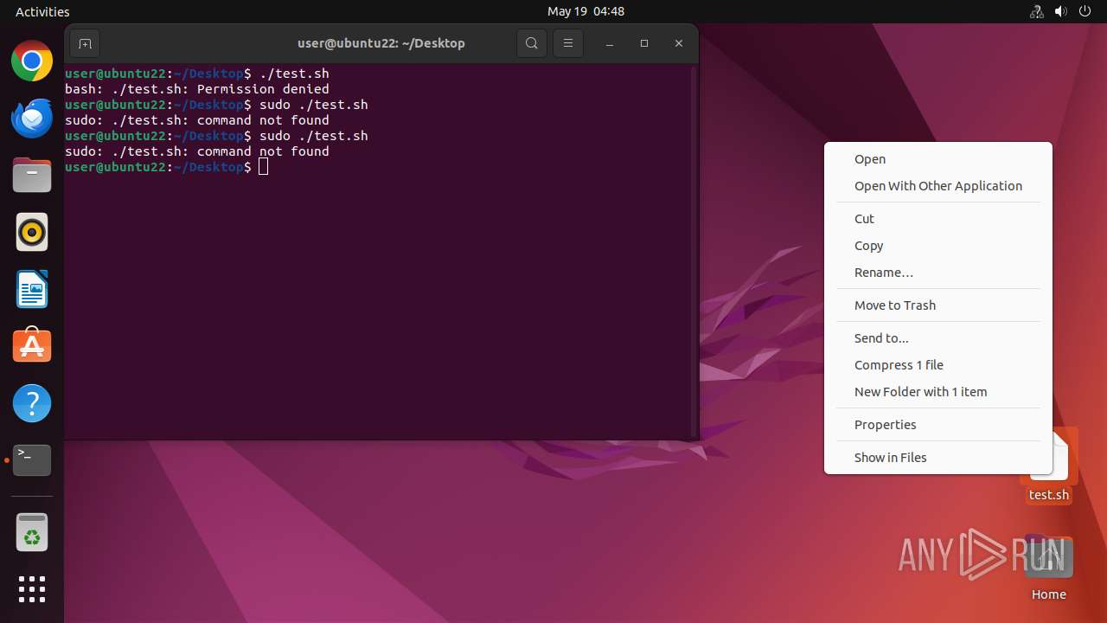1107x623 pixels.
Task: Choose Send to… menu entry
Action: click(x=938, y=338)
